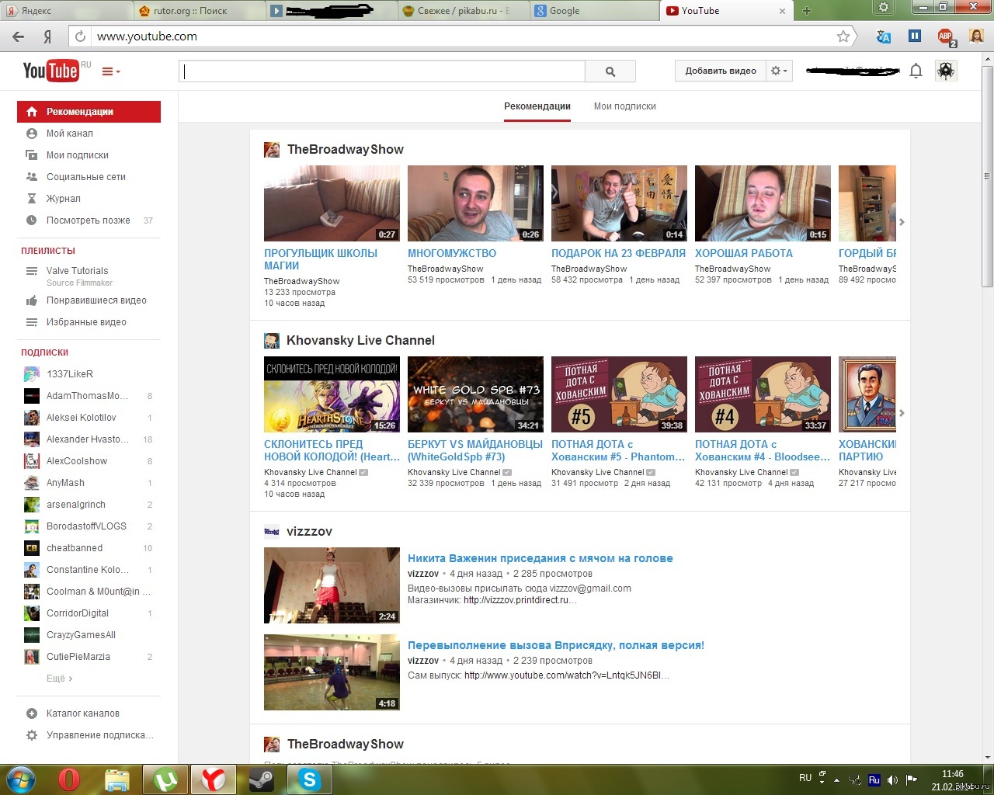Viewport: 994px width, 795px height.
Task: Open the ХОРОШАЯ РАБОТА video title
Action: pyautogui.click(x=743, y=253)
